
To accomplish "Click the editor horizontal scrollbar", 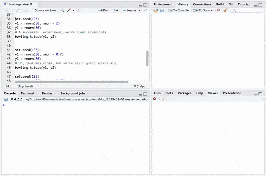I will [x=71, y=82].
